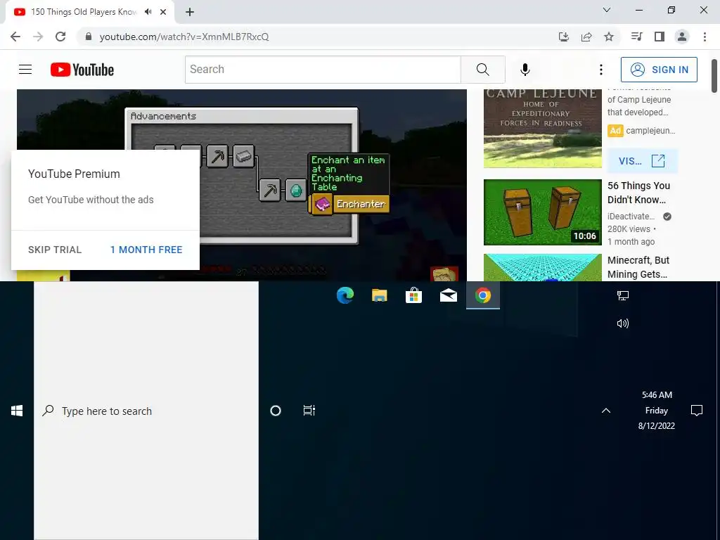
Task: Open a new tab with plus button
Action: tap(190, 12)
